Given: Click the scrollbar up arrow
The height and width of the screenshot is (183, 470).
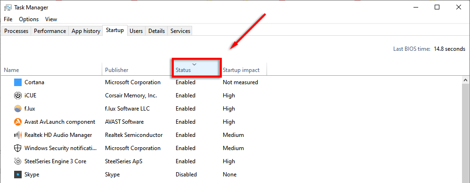Looking at the screenshot, I should (466, 80).
